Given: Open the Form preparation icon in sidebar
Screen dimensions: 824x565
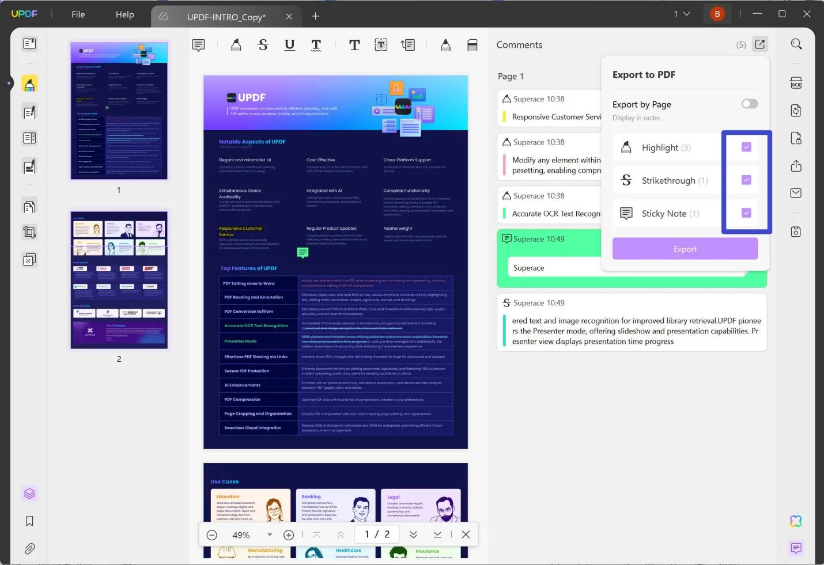Looking at the screenshot, I should 29,138.
